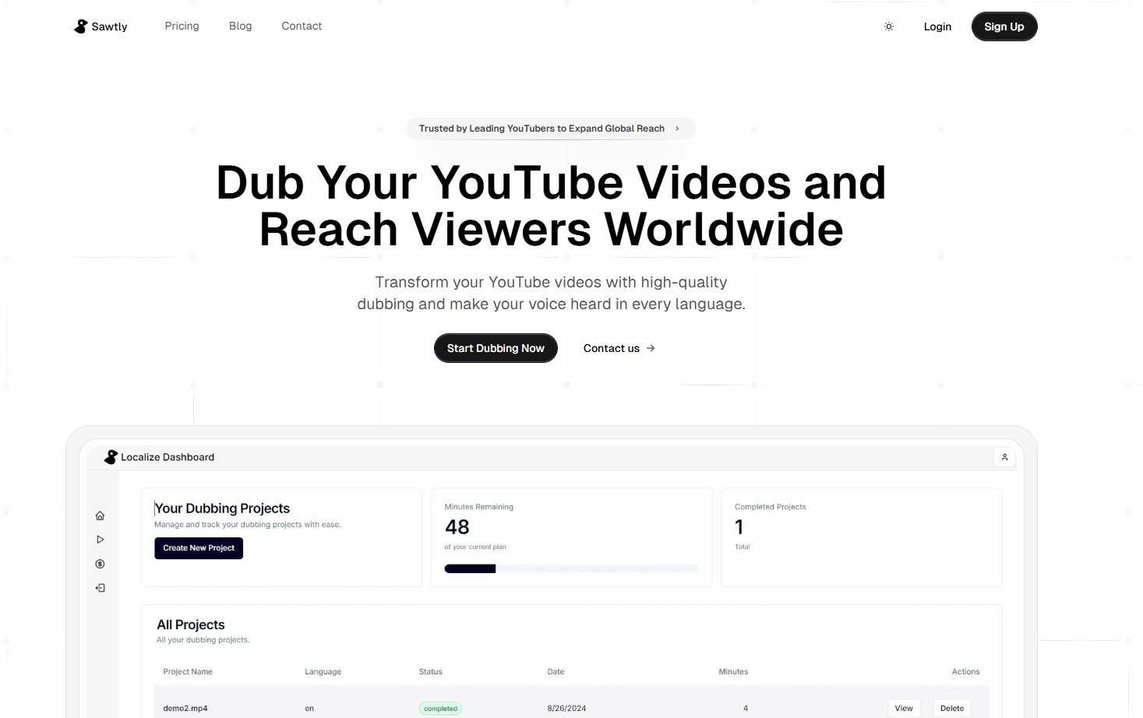
Task: Click the Sawtly logo in the header
Action: pos(100,26)
